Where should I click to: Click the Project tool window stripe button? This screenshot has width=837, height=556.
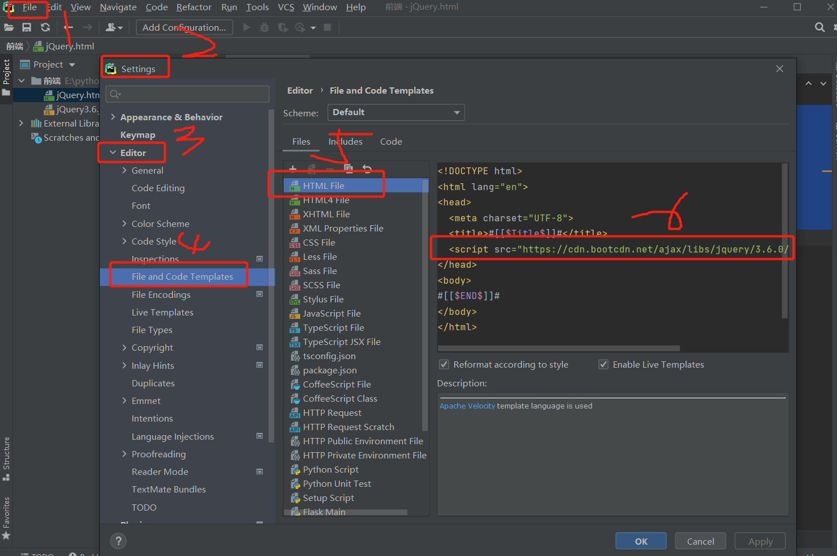pos(6,77)
